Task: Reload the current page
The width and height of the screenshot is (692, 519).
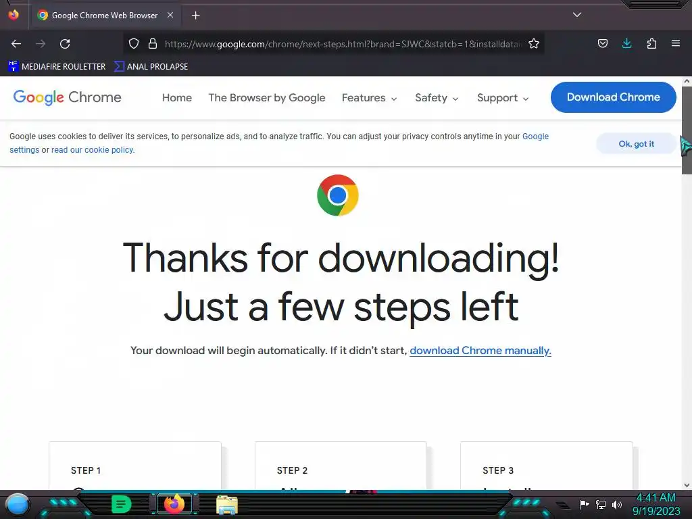Action: [x=65, y=44]
